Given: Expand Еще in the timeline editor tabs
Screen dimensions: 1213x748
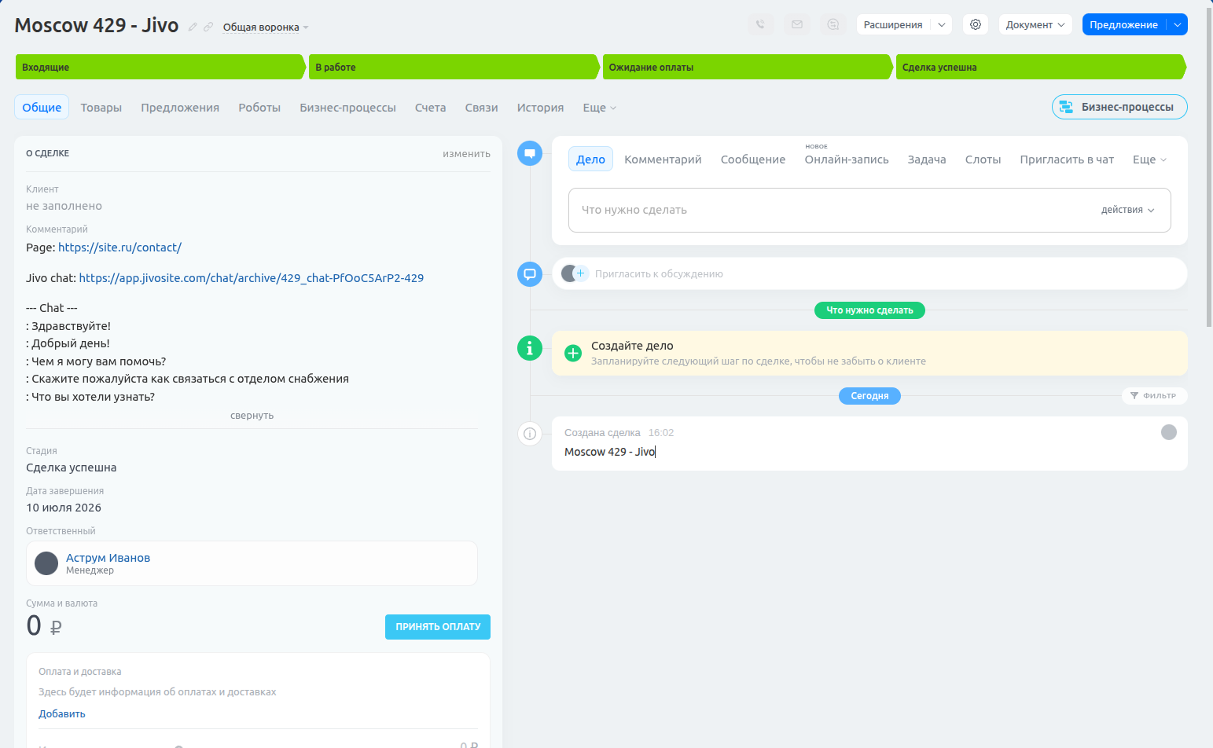Looking at the screenshot, I should 1149,159.
